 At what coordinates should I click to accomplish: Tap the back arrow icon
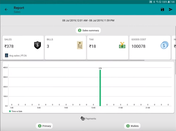(6, 10)
